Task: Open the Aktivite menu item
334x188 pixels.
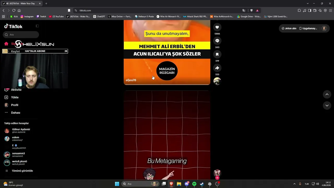Action: pos(16,90)
